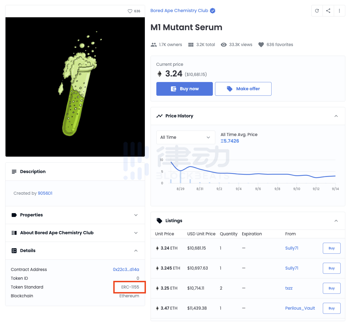Click the ETH icon in the 3.24 ETH listing row
The image size is (353, 322).
(157, 248)
